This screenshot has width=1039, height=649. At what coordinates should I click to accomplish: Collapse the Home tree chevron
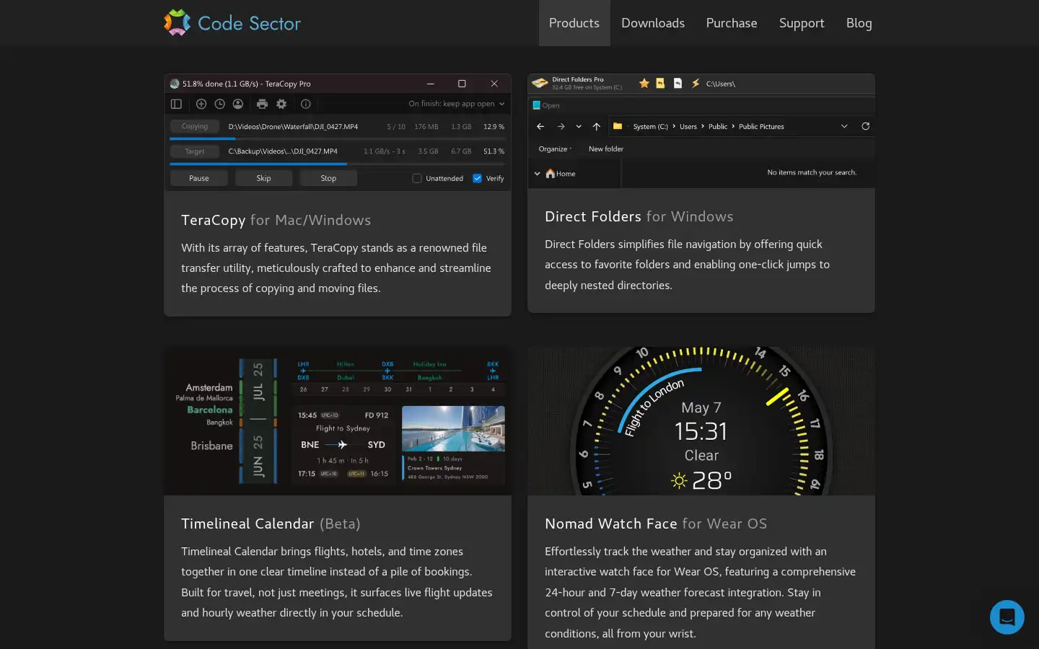coord(537,174)
